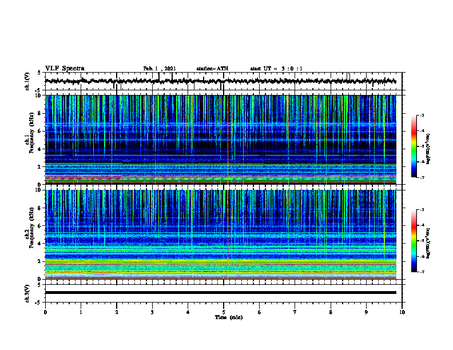The image size is (453, 350).
Task: Click the "2" kHz tick on ch.1 axis
Action: point(39,166)
